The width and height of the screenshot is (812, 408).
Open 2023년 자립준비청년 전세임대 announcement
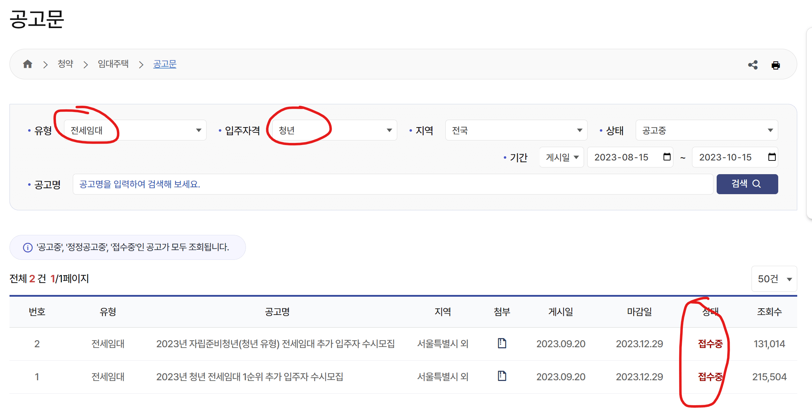point(275,344)
